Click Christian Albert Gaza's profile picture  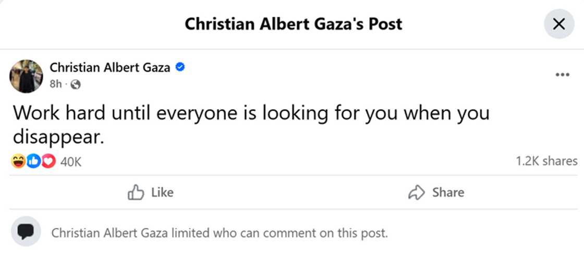click(26, 76)
